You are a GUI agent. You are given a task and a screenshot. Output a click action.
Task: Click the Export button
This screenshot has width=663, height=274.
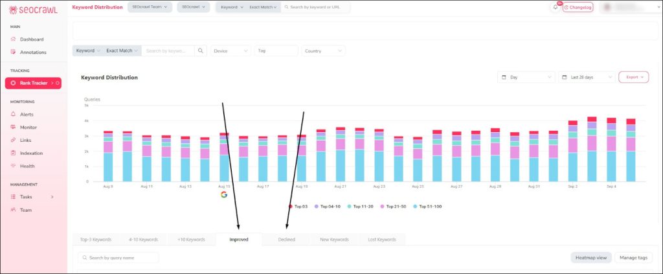point(633,77)
